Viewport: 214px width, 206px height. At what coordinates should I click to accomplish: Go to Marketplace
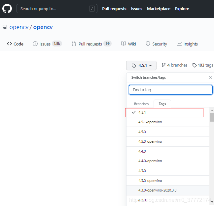pyautogui.click(x=159, y=9)
